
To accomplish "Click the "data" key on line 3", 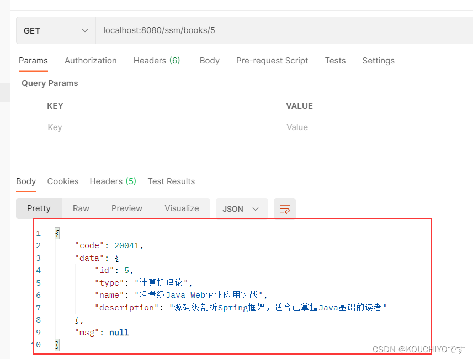I will pyautogui.click(x=89, y=258).
